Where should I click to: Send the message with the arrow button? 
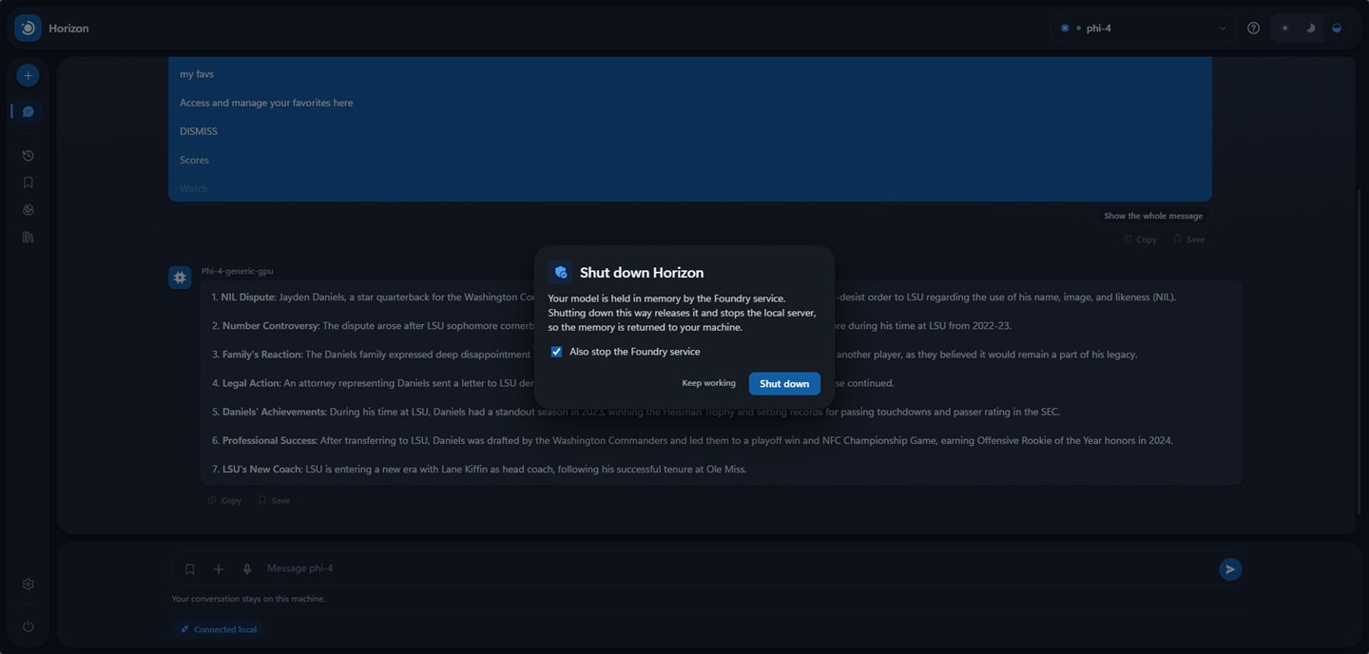coord(1230,569)
